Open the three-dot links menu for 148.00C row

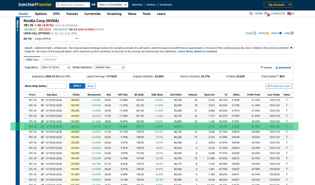click(x=287, y=100)
